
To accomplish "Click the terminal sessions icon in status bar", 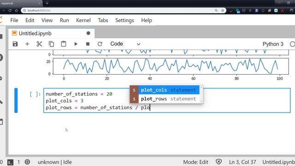I will pyautogui.click(x=10, y=162).
